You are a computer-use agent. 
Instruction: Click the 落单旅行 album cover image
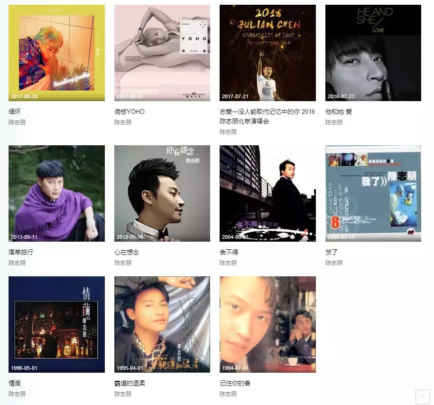(57, 193)
